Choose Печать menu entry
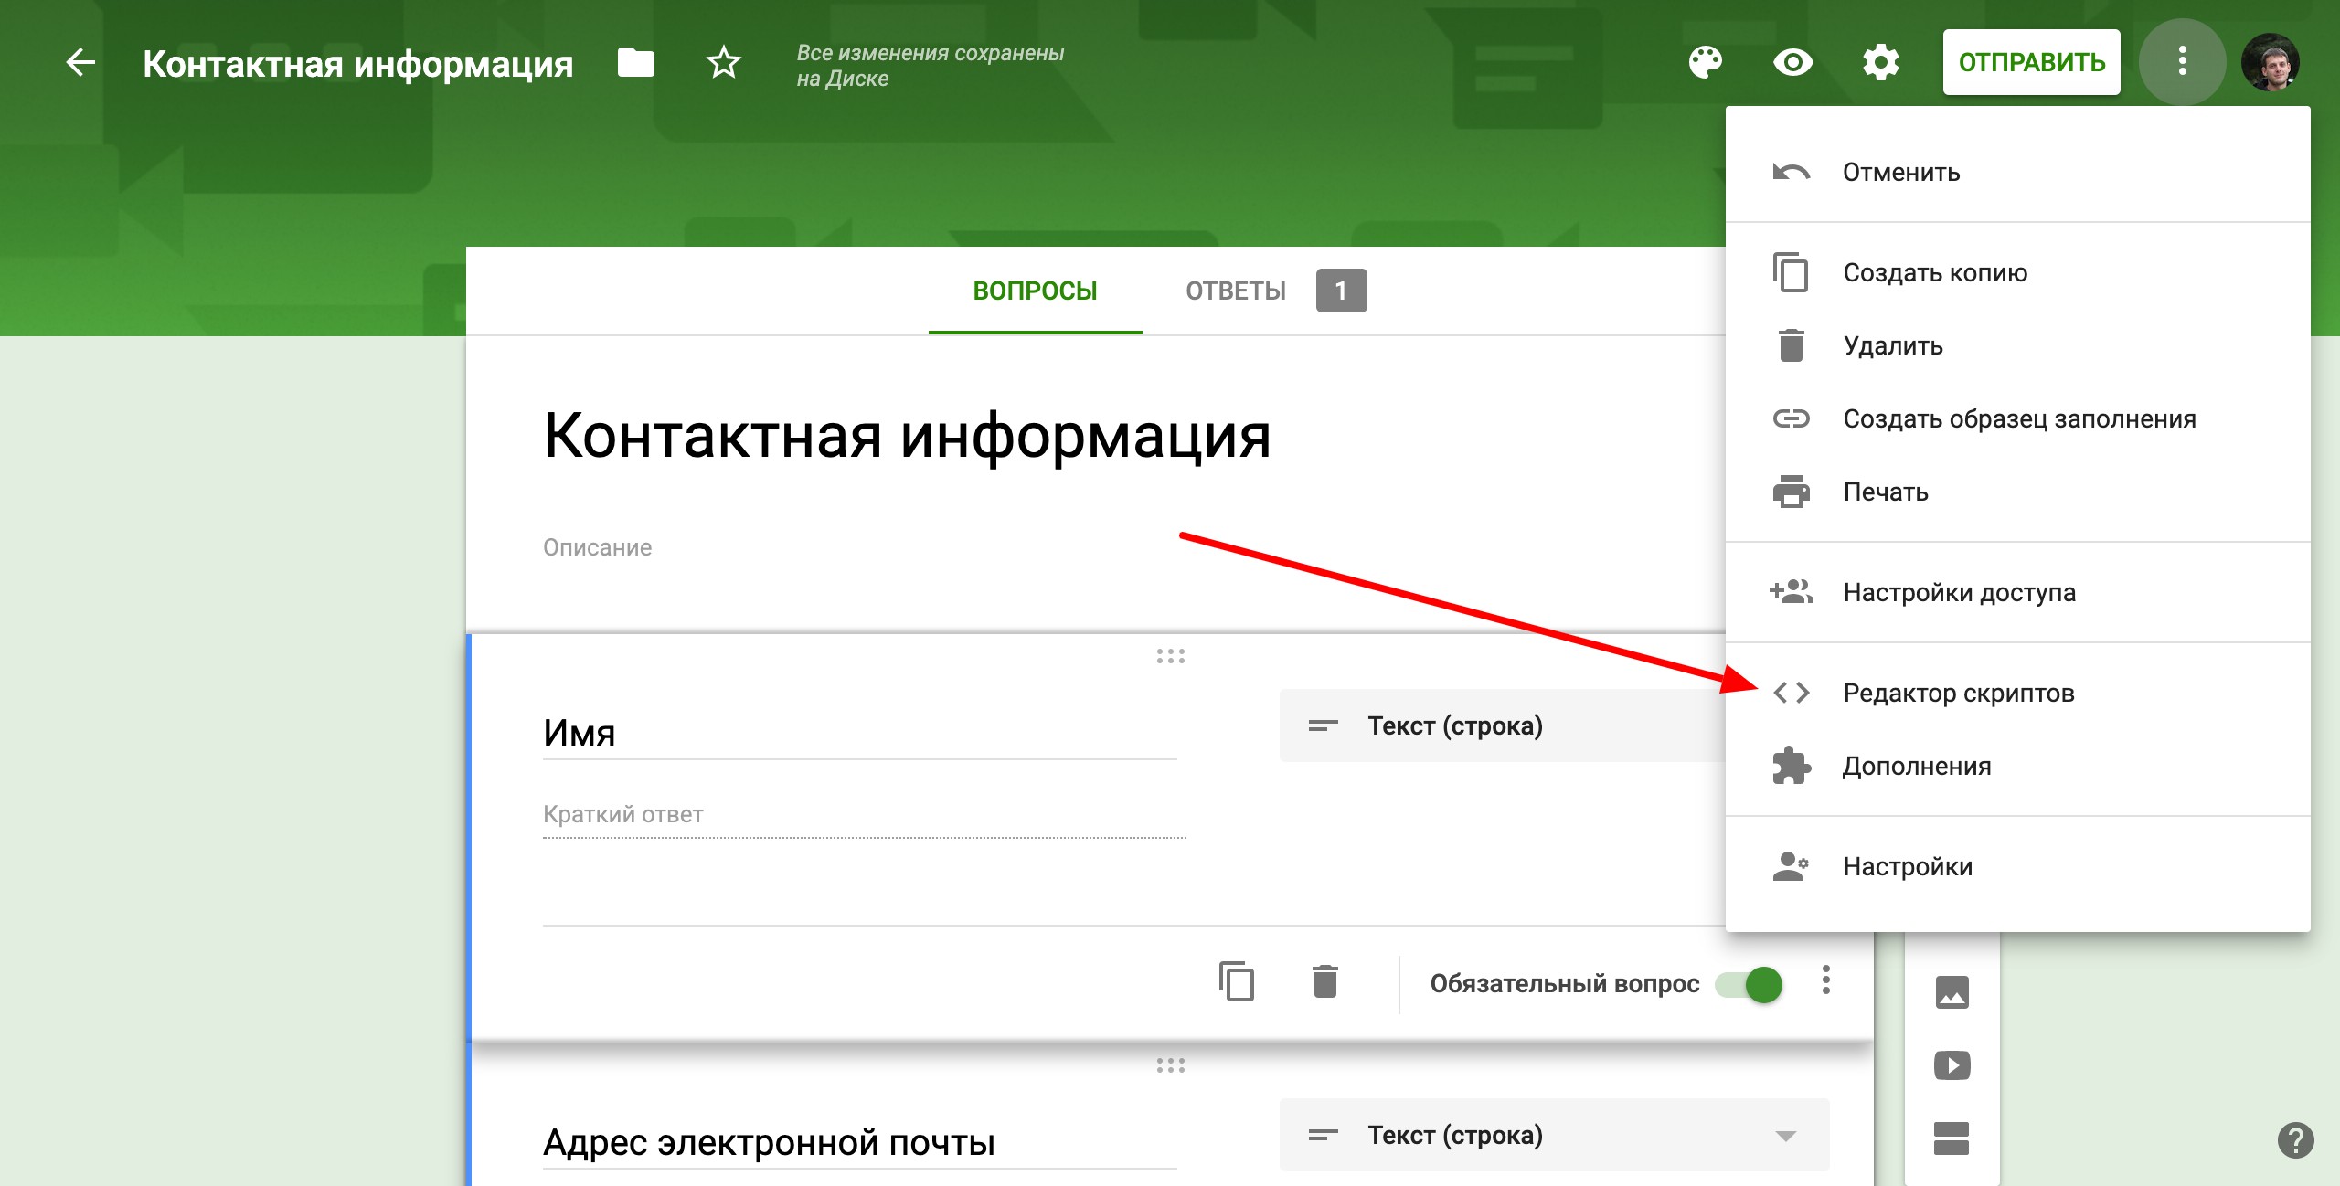 (2018, 492)
